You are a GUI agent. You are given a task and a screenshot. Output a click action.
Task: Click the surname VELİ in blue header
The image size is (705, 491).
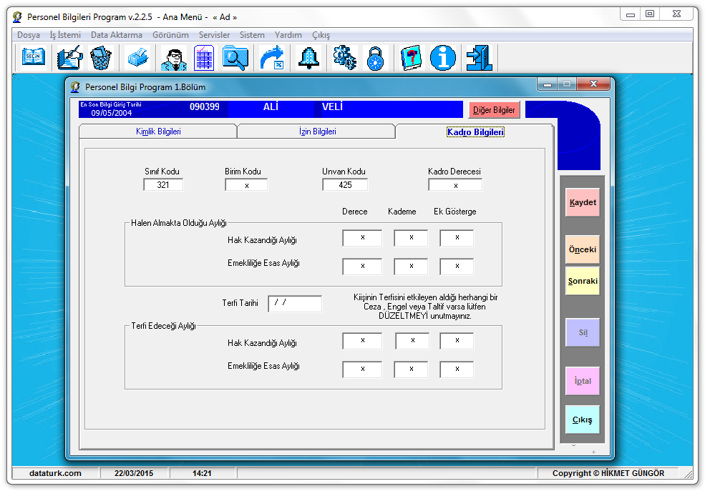[332, 106]
